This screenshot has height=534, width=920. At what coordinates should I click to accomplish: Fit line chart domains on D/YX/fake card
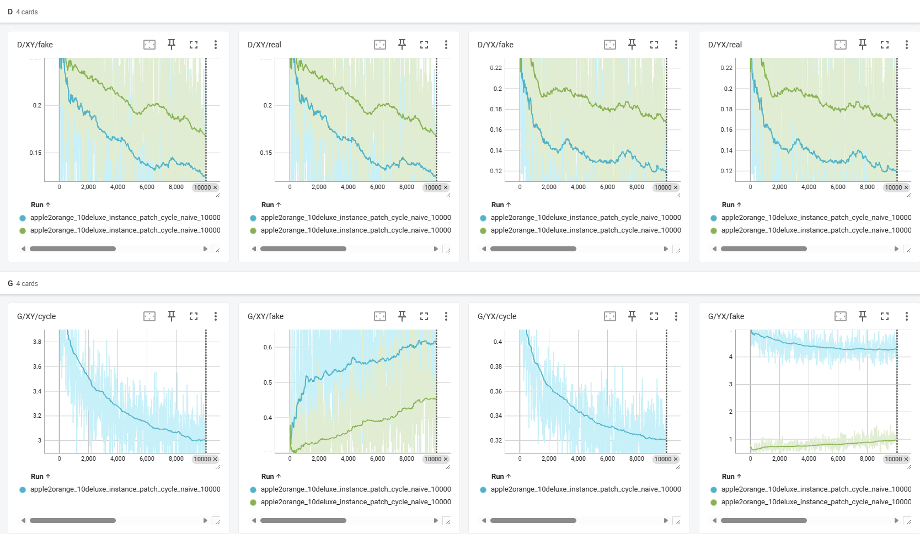(610, 45)
